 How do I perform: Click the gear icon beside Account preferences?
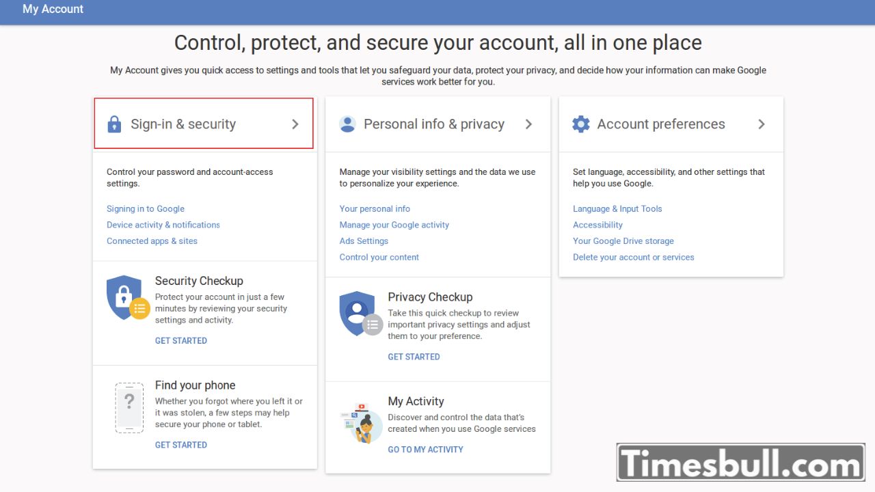coord(581,124)
